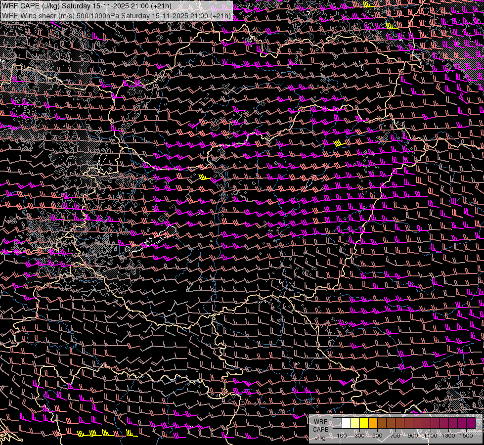The width and height of the screenshot is (484, 445).
Task: Click the 900 tick label on legend
Action: click(413, 436)
